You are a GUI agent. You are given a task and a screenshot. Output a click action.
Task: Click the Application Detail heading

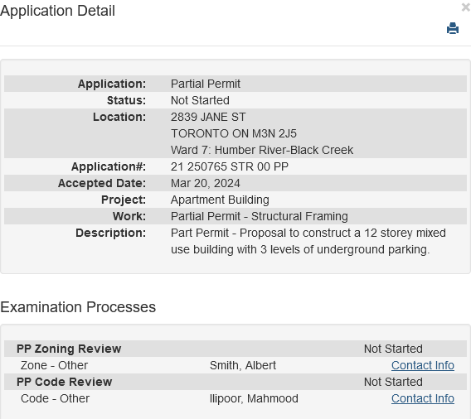pos(57,11)
